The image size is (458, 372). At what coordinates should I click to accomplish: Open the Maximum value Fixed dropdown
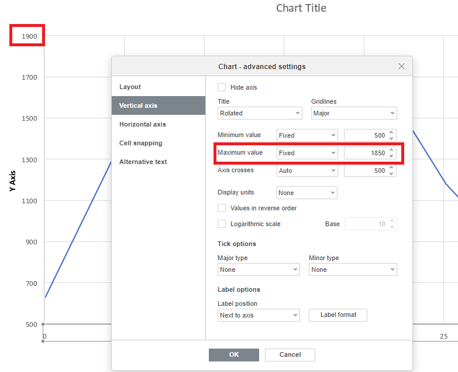[307, 153]
